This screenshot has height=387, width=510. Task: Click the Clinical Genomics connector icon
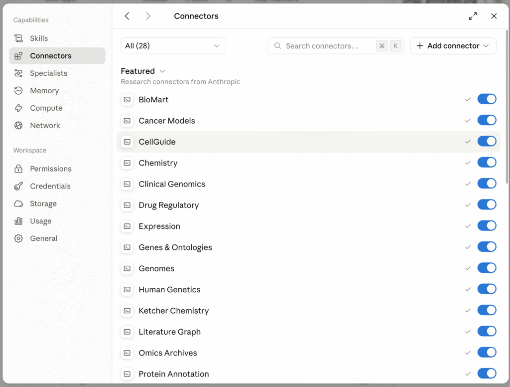pos(127,184)
